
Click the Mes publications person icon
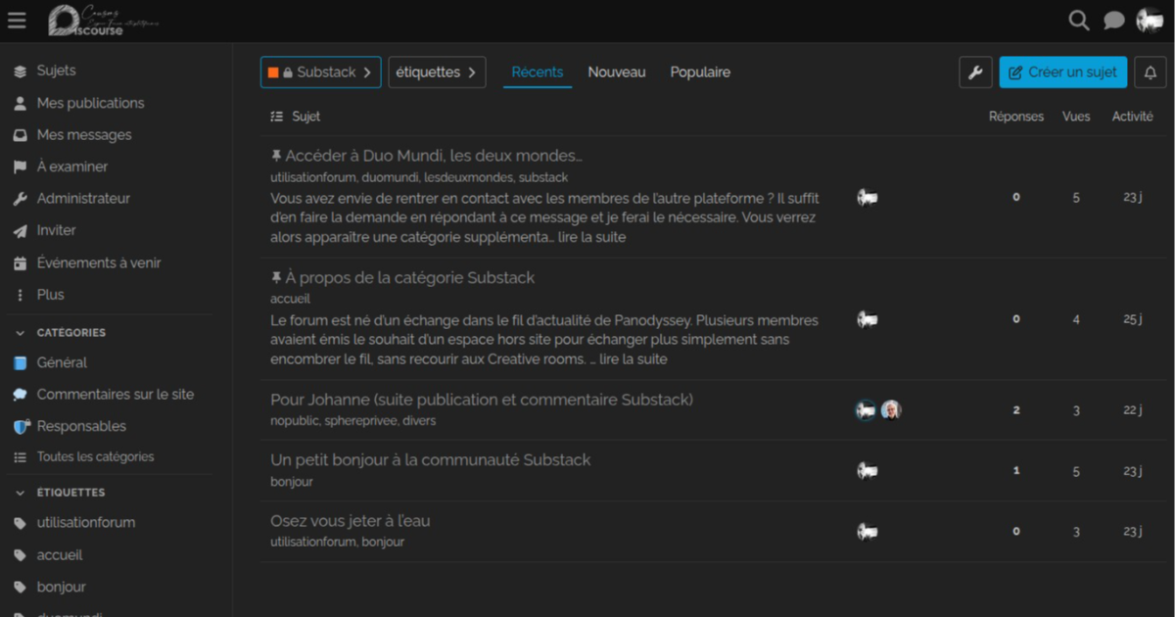coord(20,103)
